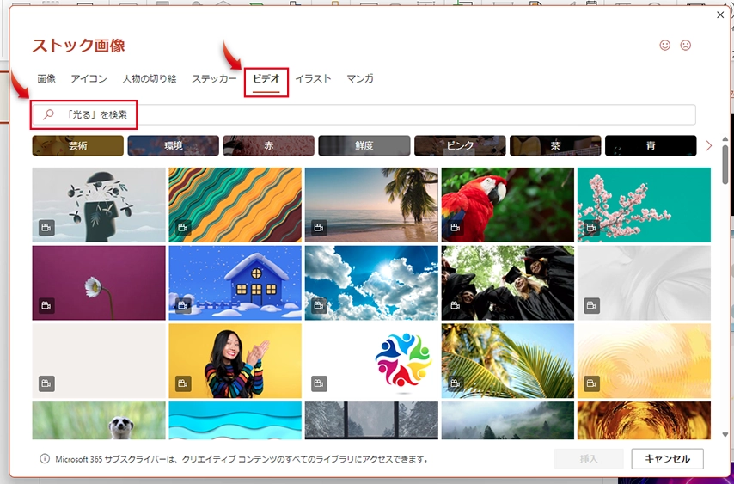This screenshot has height=484, width=734.
Task: Filter by the 青 category chip
Action: tap(651, 145)
